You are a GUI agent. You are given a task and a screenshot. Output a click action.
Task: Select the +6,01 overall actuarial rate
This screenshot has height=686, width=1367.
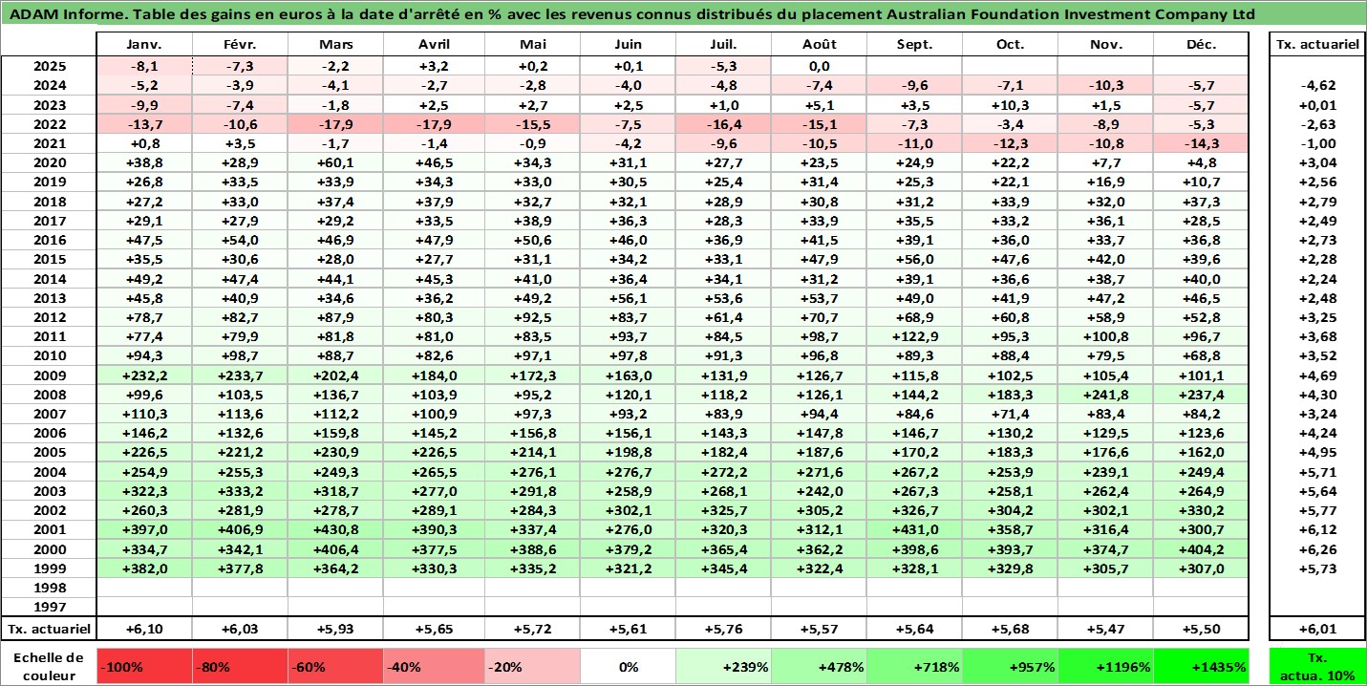pos(1316,629)
